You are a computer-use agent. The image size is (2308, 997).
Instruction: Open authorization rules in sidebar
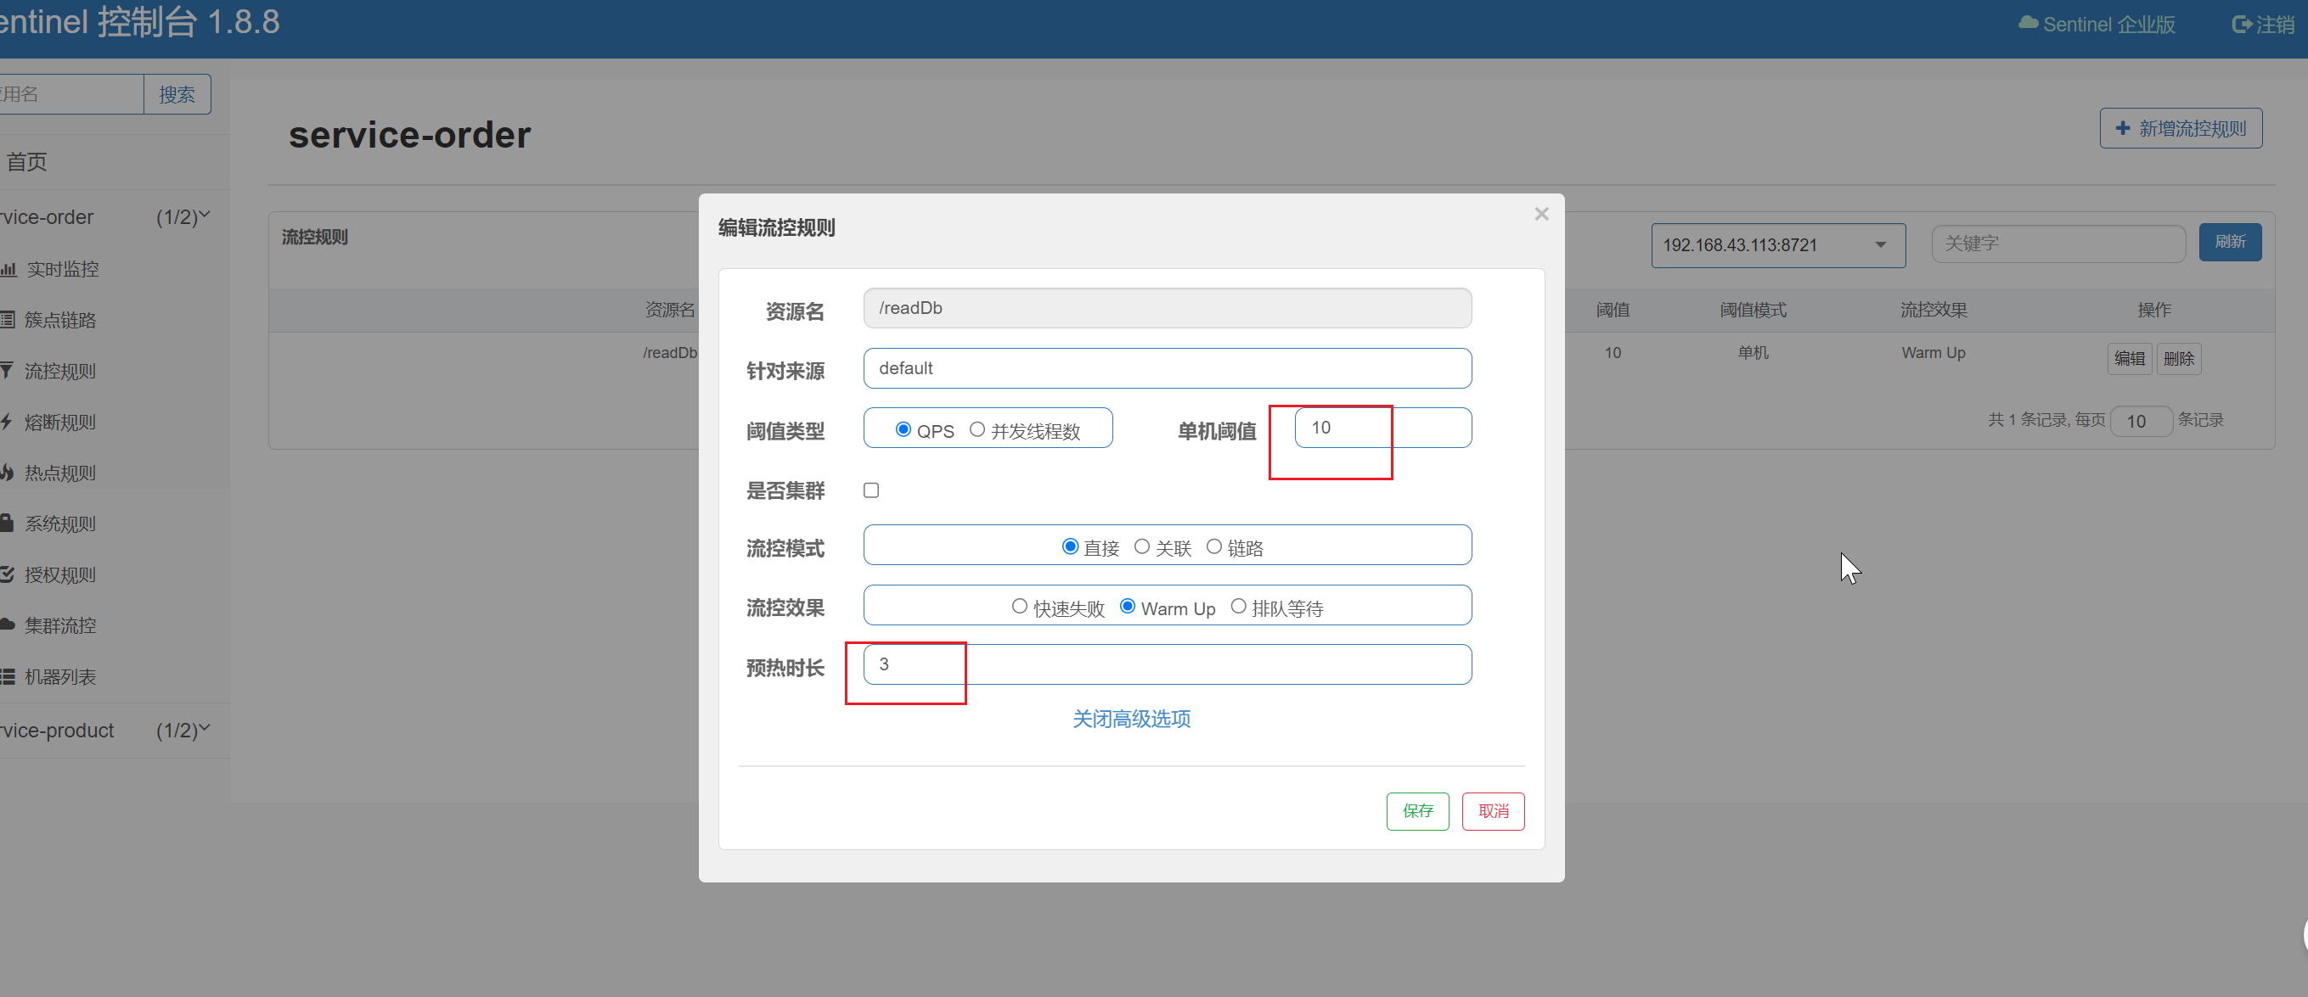click(x=59, y=574)
